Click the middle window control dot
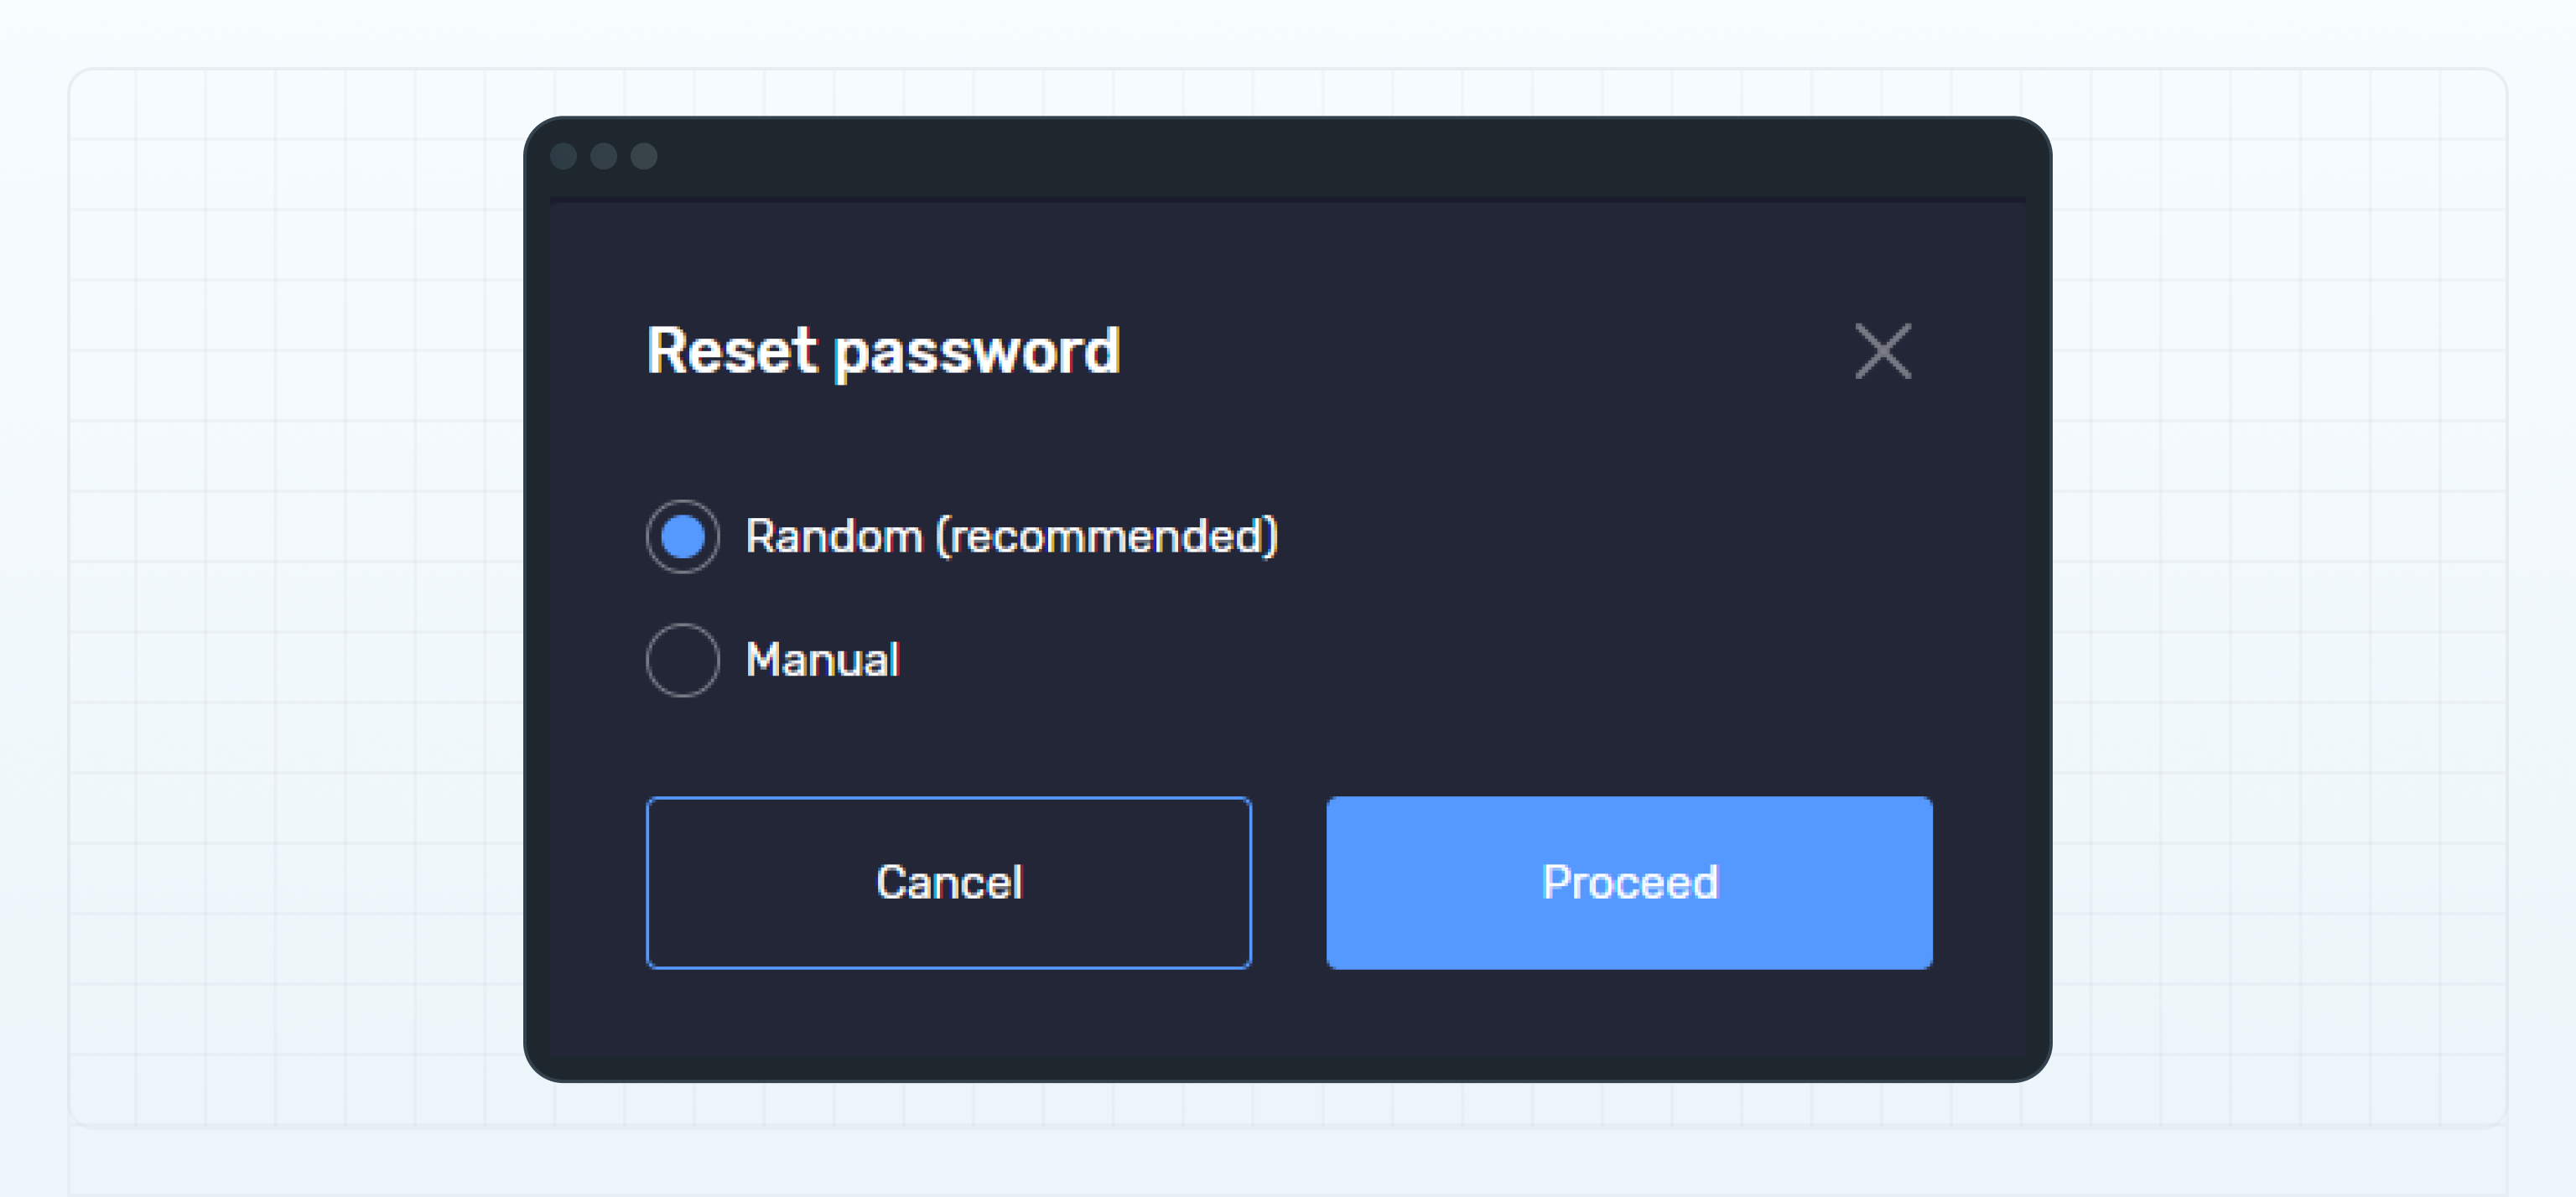Screen dimensions: 2576x1197 click(x=605, y=157)
